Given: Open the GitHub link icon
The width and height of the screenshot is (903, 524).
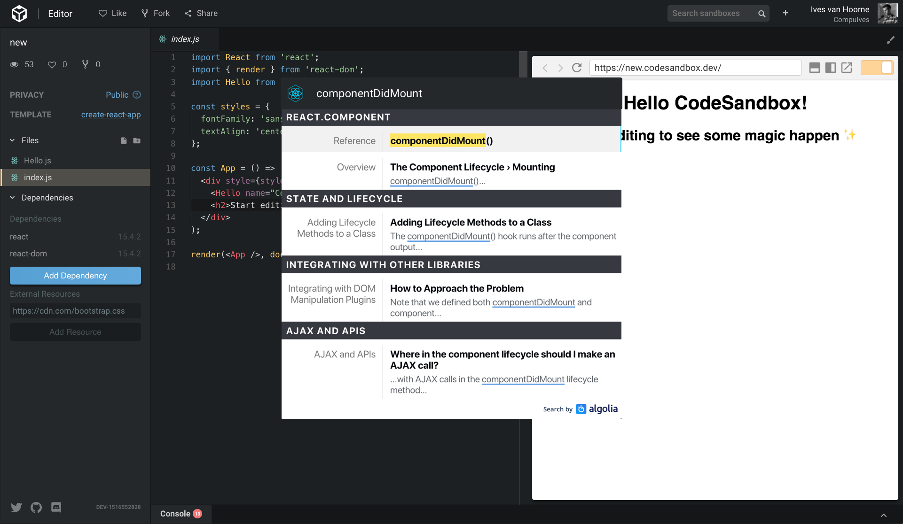Looking at the screenshot, I should (x=36, y=507).
